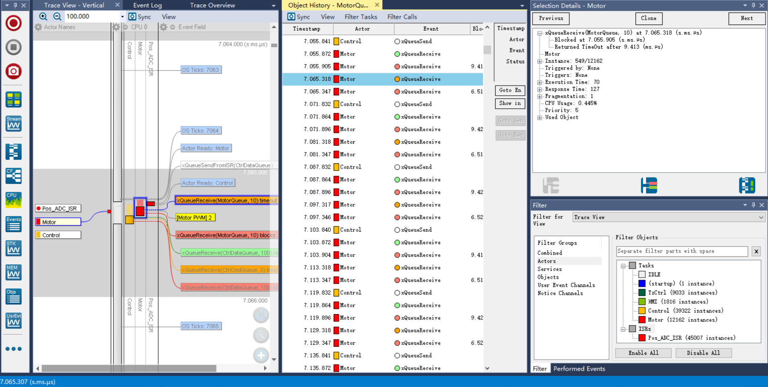
Task: Expand the Used Object node
Action: 540,117
